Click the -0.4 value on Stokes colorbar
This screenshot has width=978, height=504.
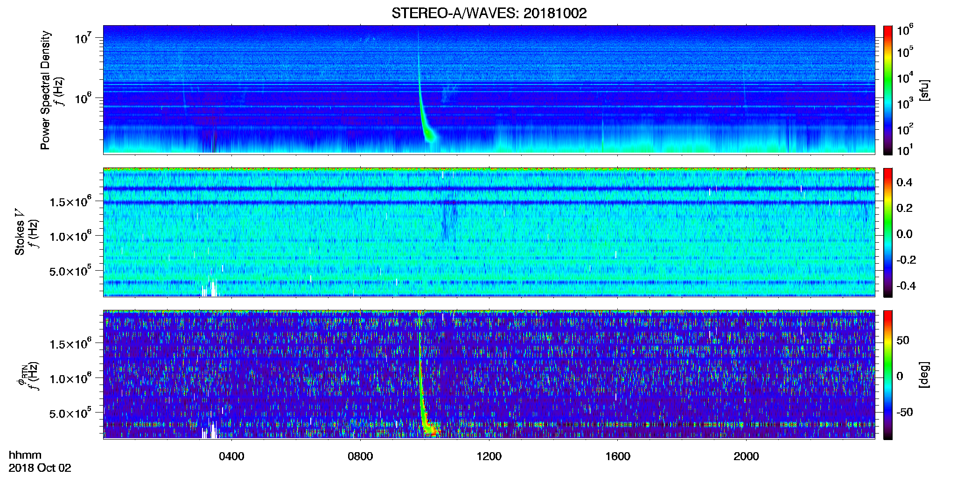tap(906, 286)
